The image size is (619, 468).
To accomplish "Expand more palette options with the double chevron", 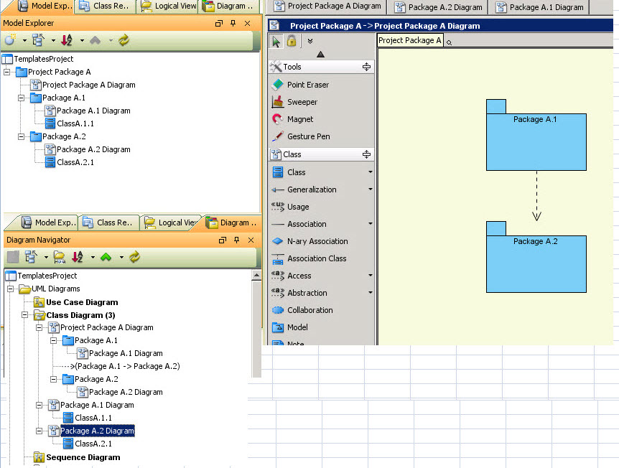I will [310, 41].
